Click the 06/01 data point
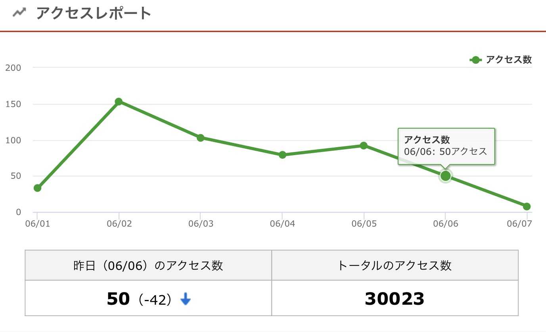Image resolution: width=546 pixels, height=332 pixels. (x=37, y=188)
